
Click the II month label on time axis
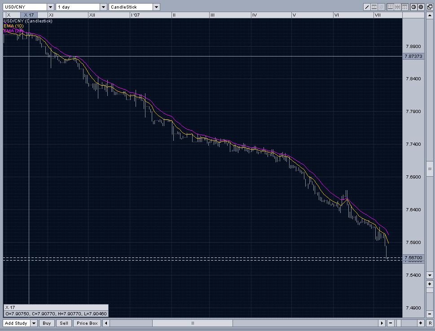coord(174,15)
